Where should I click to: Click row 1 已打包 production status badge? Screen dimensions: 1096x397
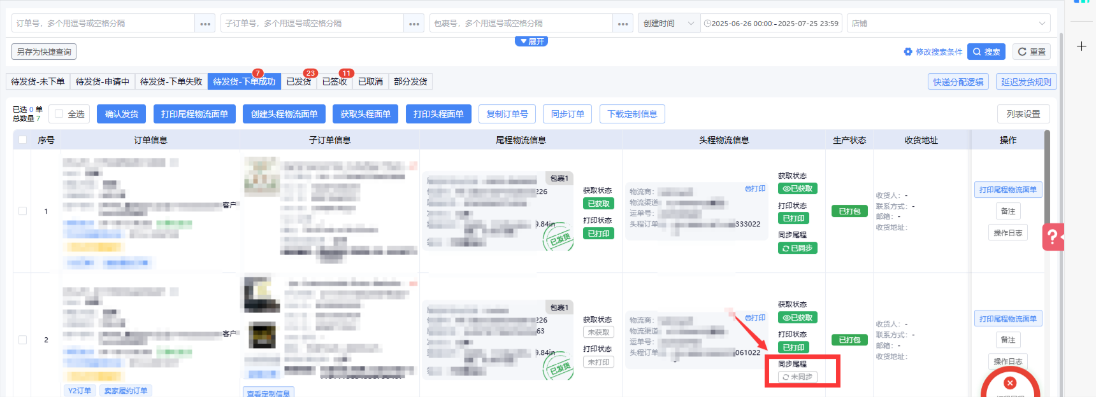point(849,211)
